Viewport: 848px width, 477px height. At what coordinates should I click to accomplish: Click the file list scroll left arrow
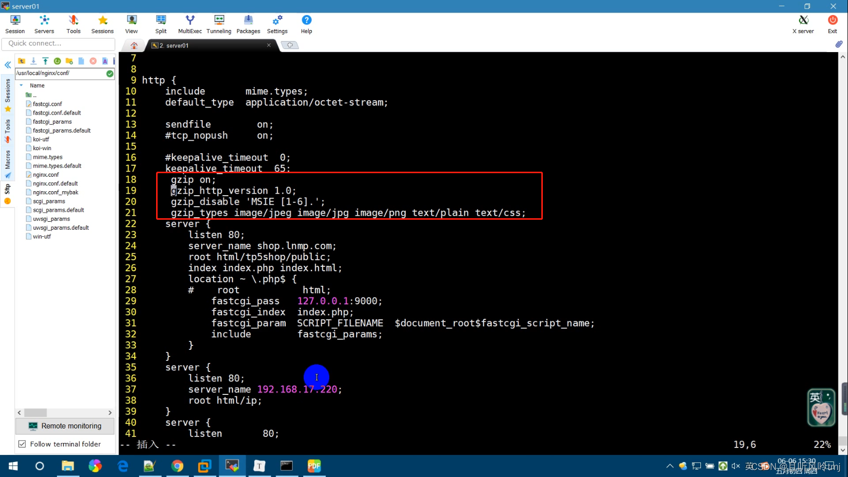coord(20,413)
